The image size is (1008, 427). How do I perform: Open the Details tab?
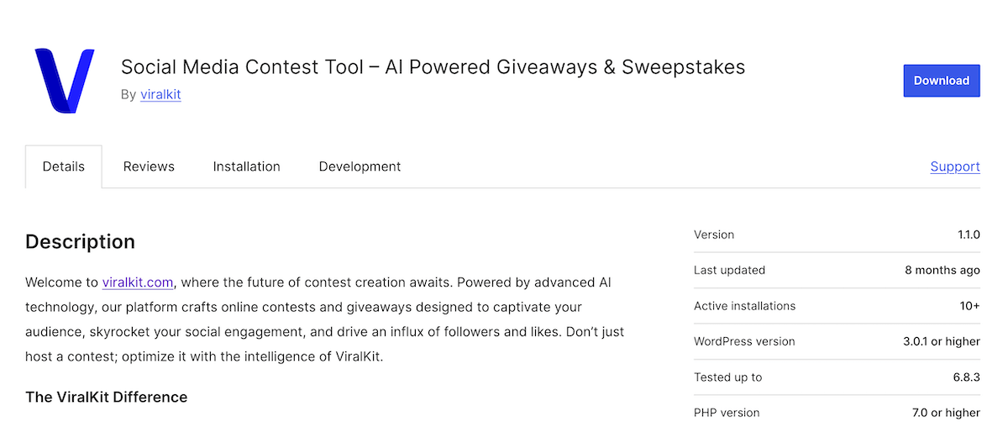click(64, 166)
